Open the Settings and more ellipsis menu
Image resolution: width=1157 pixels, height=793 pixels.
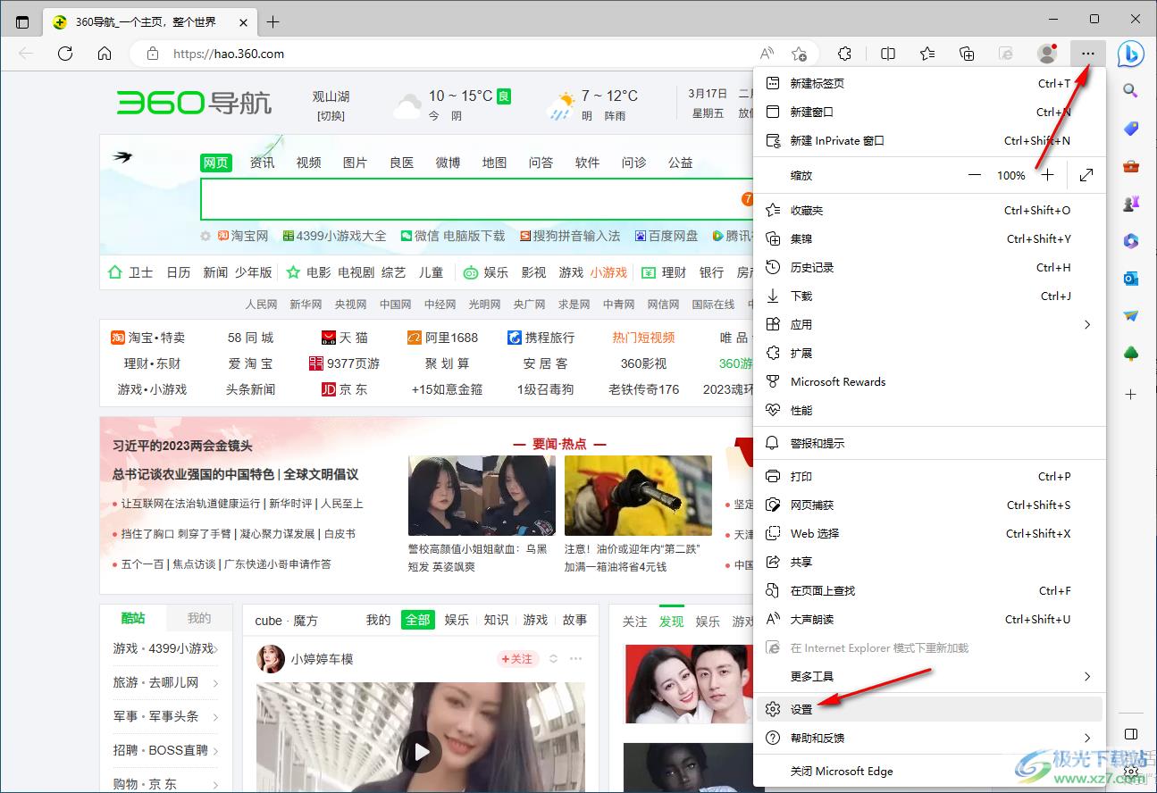pyautogui.click(x=1087, y=54)
